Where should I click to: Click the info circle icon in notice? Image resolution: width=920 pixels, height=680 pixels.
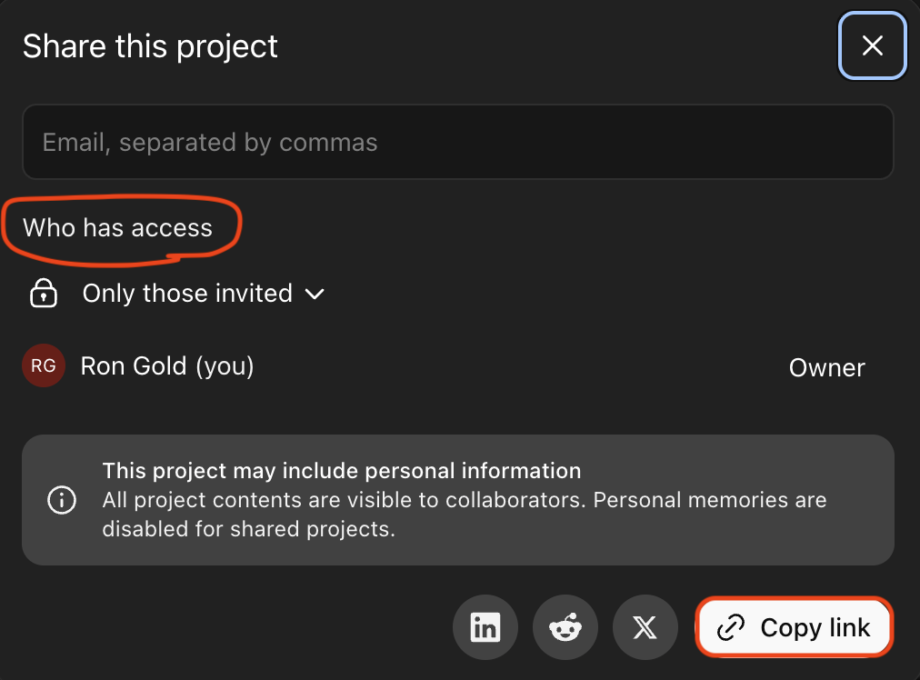(62, 500)
